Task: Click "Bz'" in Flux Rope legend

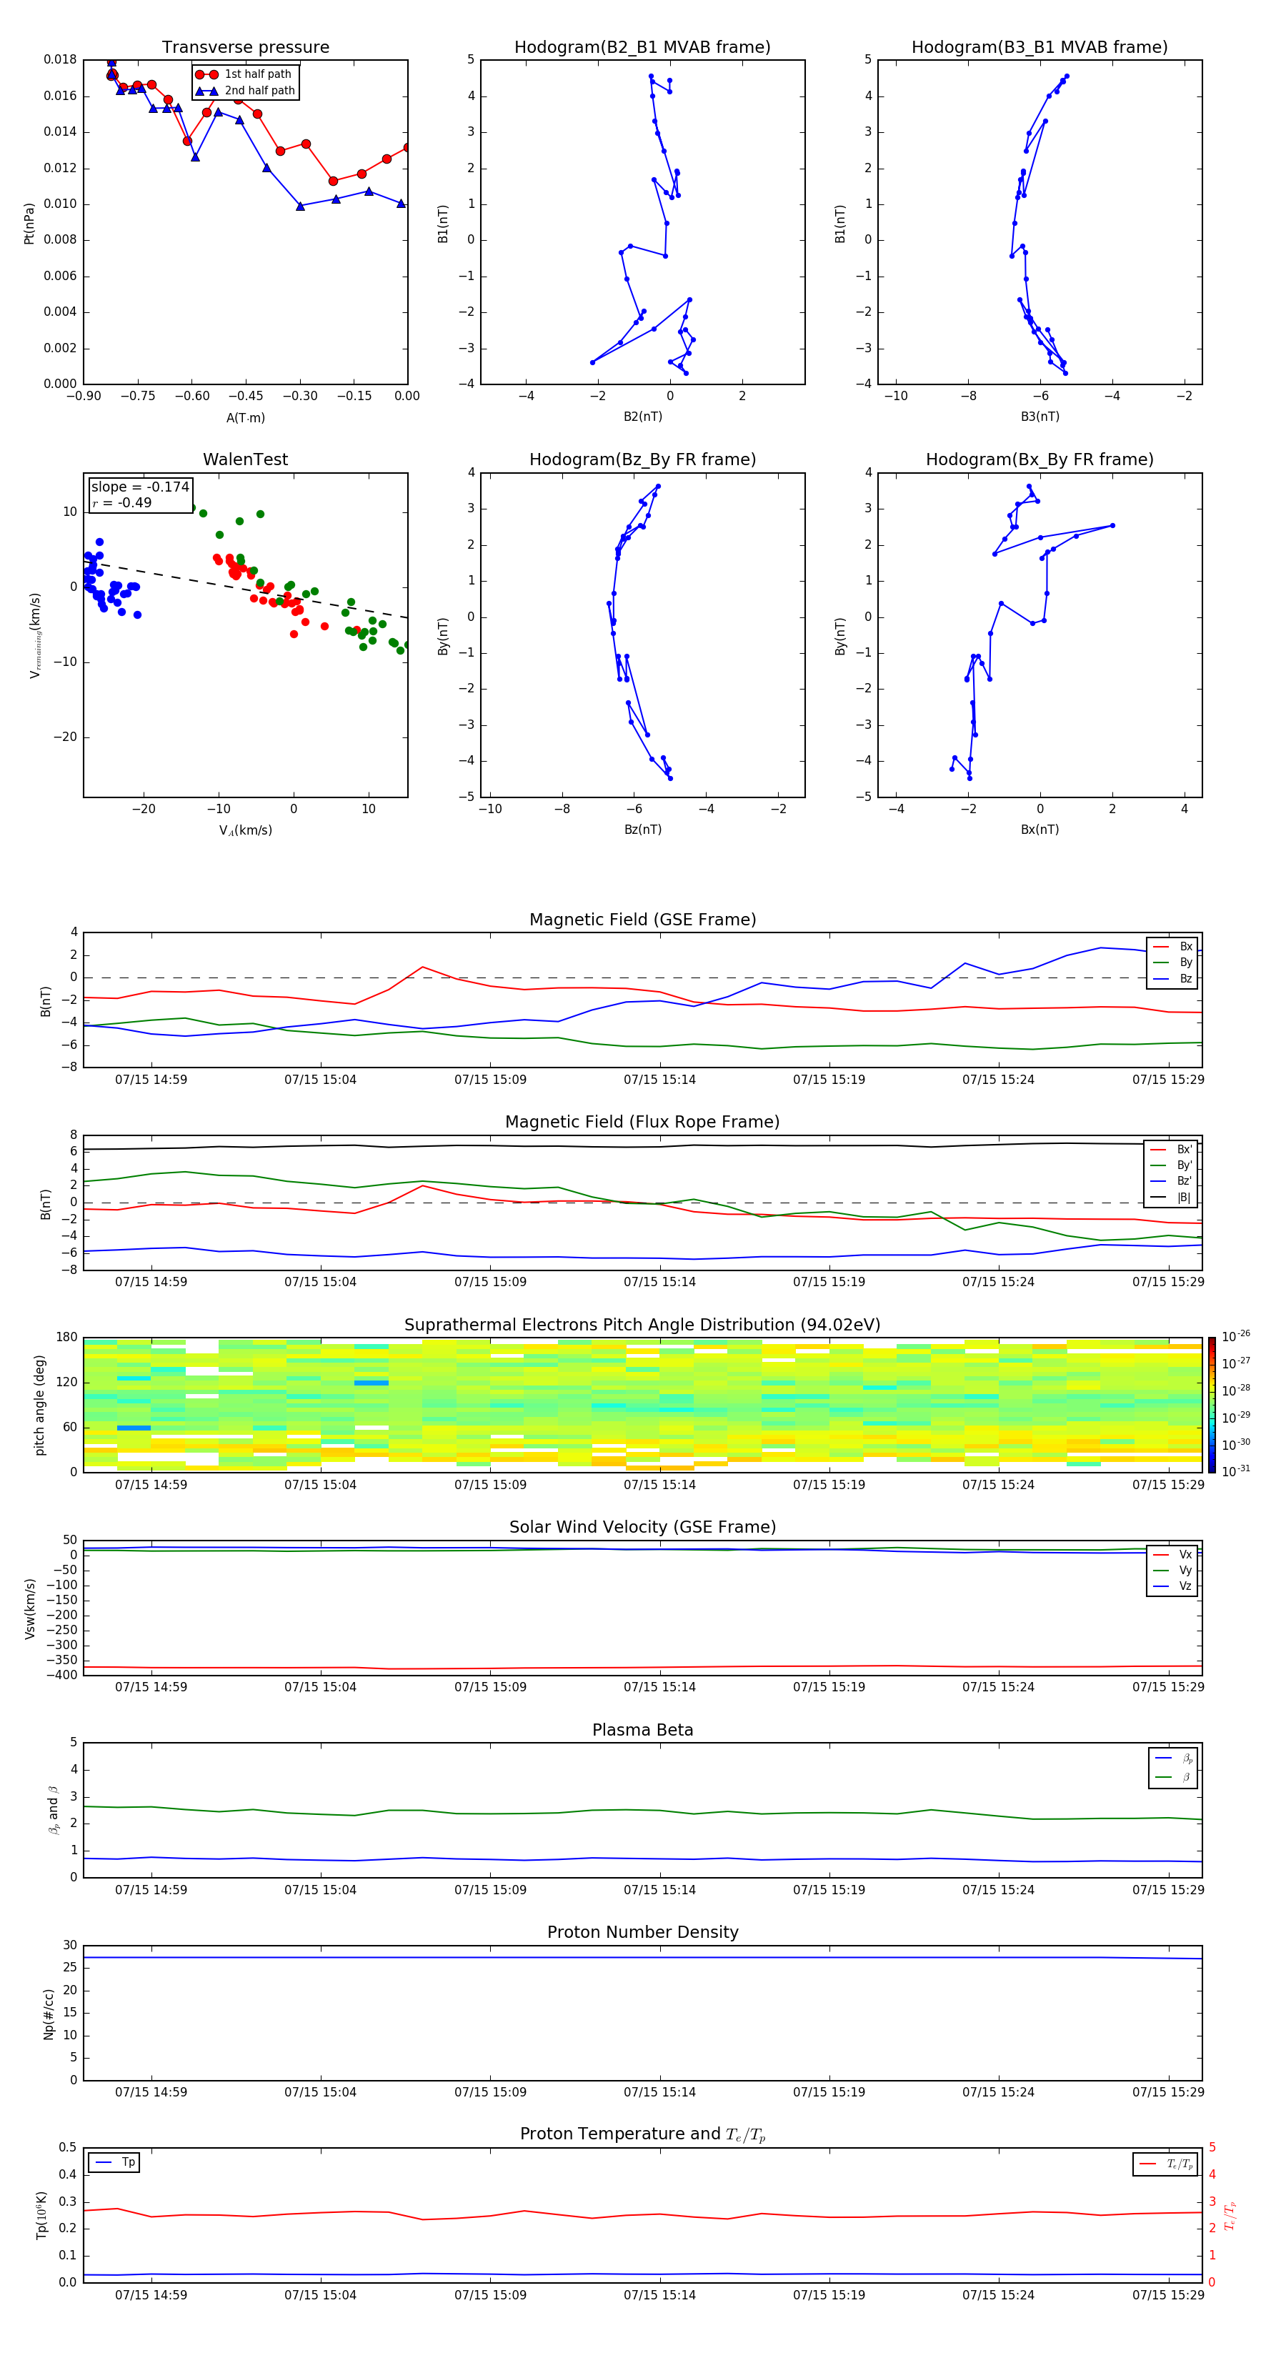Action: click(x=1172, y=1181)
